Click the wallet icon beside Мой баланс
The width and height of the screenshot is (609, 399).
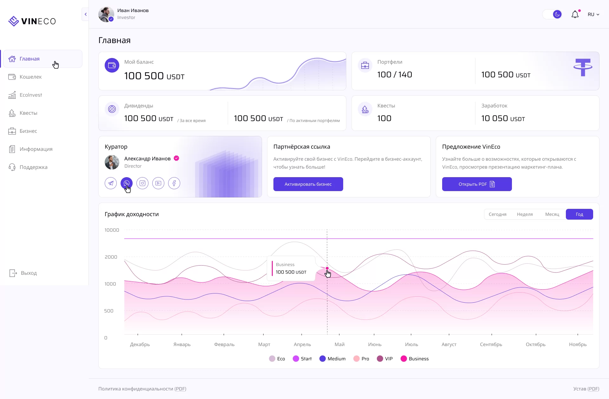(x=112, y=65)
